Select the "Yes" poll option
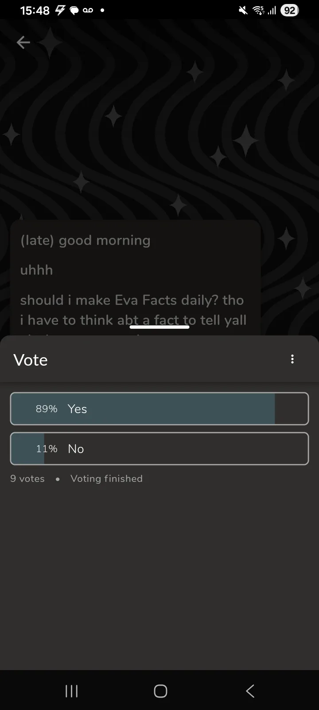Image resolution: width=319 pixels, height=710 pixels. [x=159, y=409]
